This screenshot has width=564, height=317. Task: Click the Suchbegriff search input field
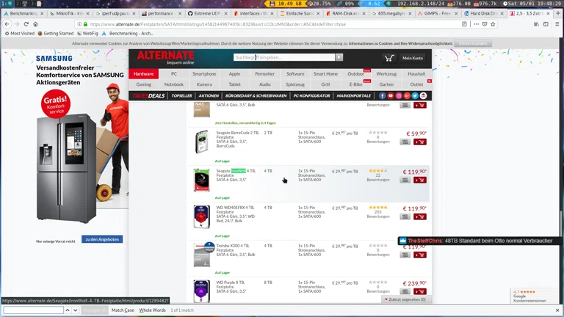(x=284, y=57)
